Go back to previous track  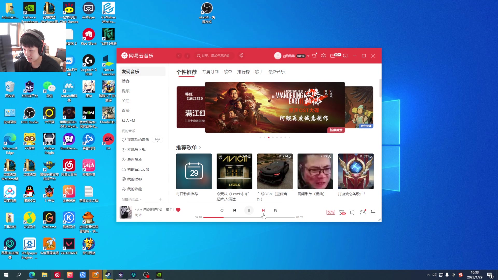coord(234,210)
